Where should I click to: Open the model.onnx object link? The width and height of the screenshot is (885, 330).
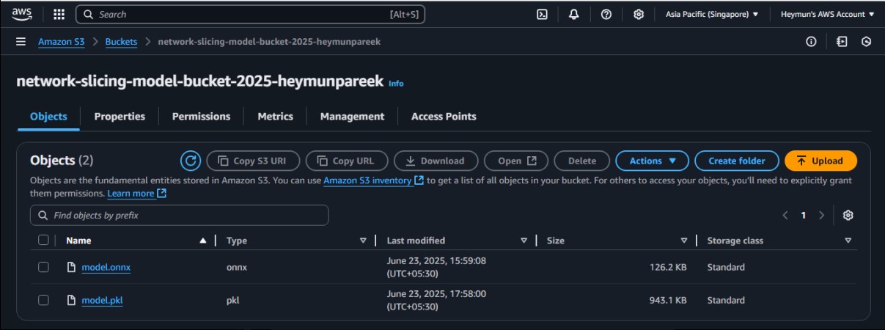click(106, 268)
